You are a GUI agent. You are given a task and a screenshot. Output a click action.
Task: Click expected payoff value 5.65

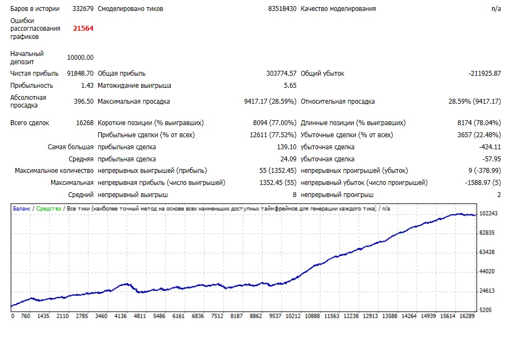click(290, 86)
